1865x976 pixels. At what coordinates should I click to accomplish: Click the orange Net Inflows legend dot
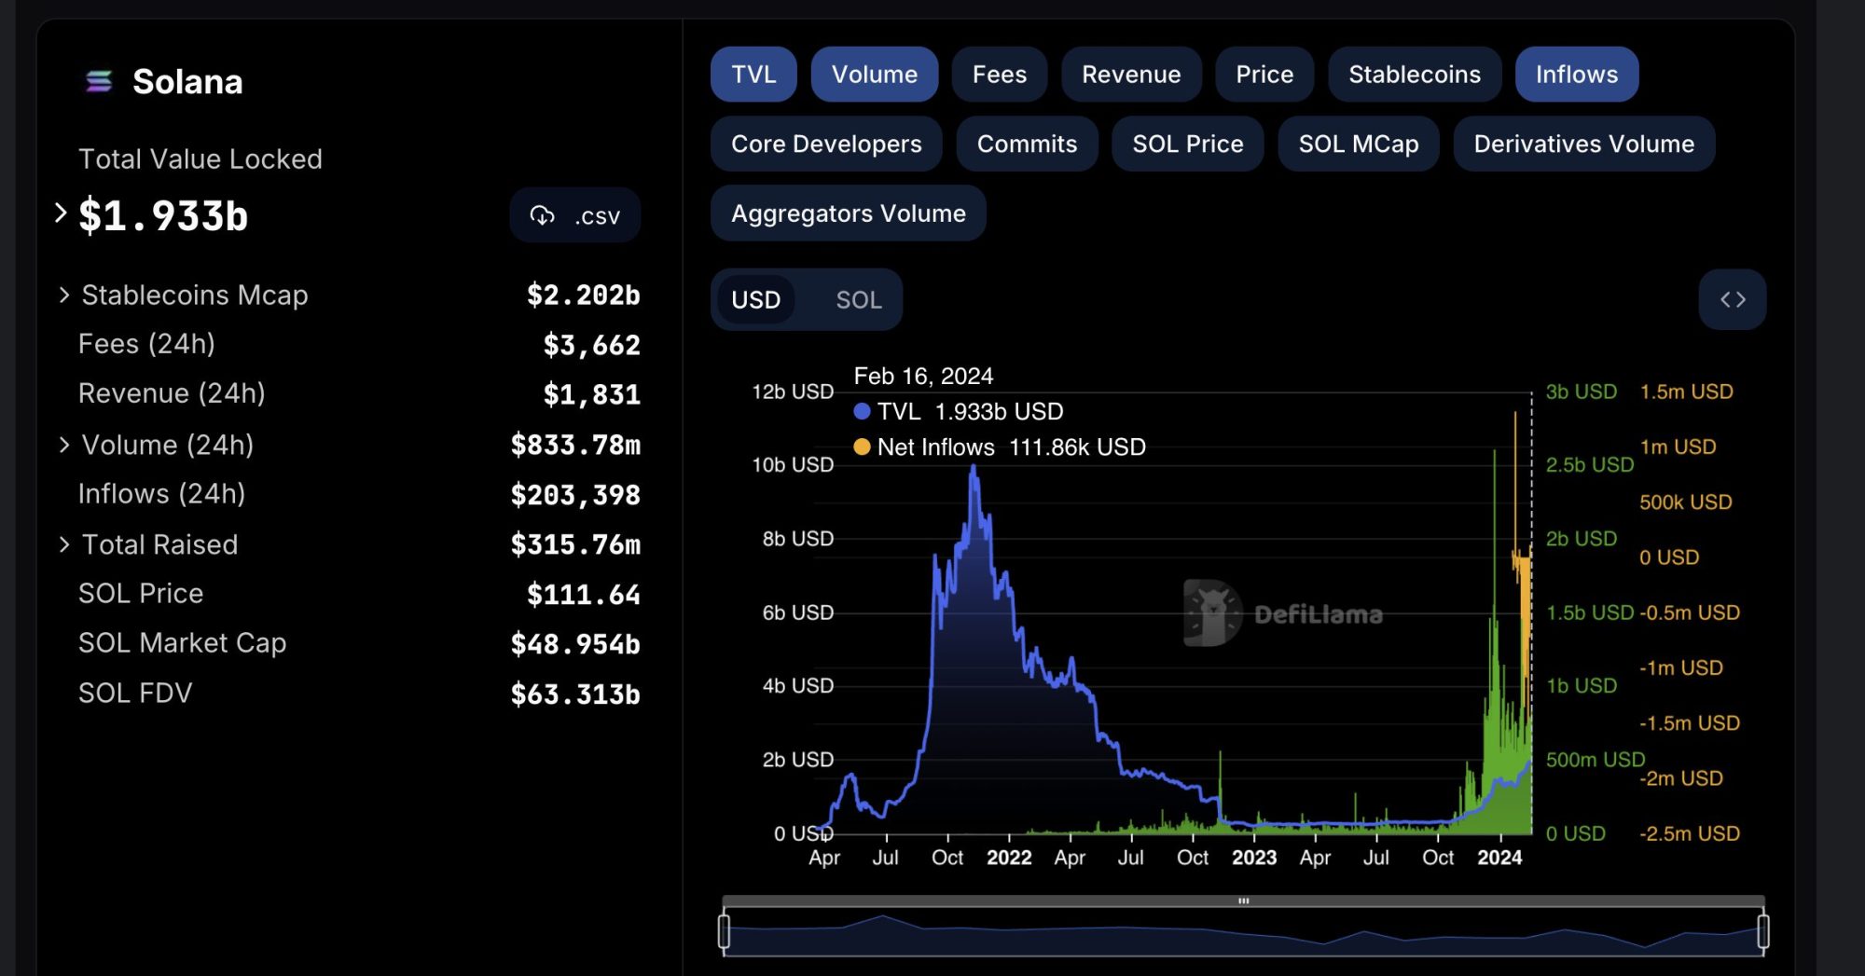863,447
